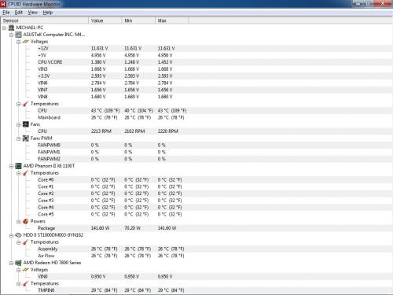
Task: Click the Phenom Temperatures thermometer icon
Action: pos(25,173)
